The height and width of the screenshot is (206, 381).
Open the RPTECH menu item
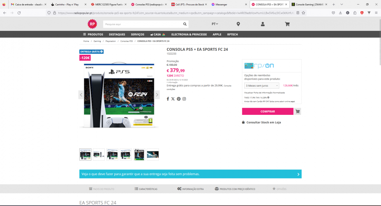[x=232, y=35]
